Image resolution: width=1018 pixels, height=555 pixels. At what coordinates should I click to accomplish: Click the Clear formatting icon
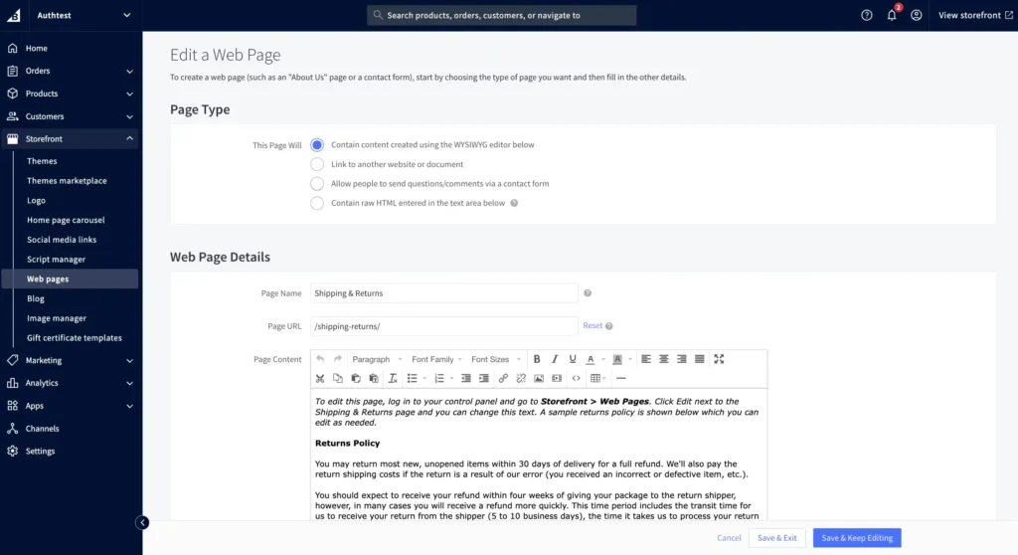tap(393, 378)
